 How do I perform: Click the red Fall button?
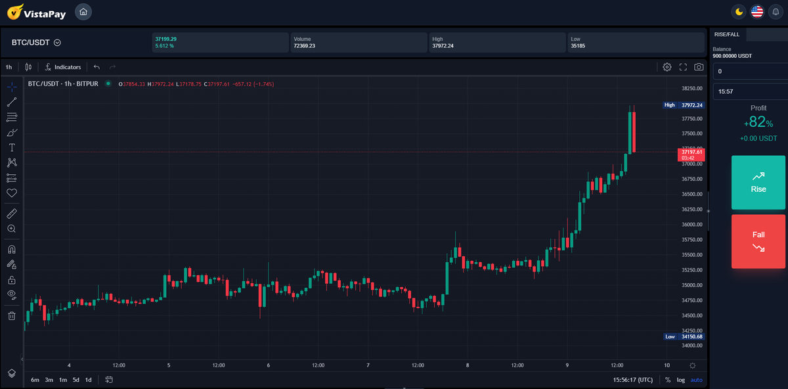pos(758,241)
